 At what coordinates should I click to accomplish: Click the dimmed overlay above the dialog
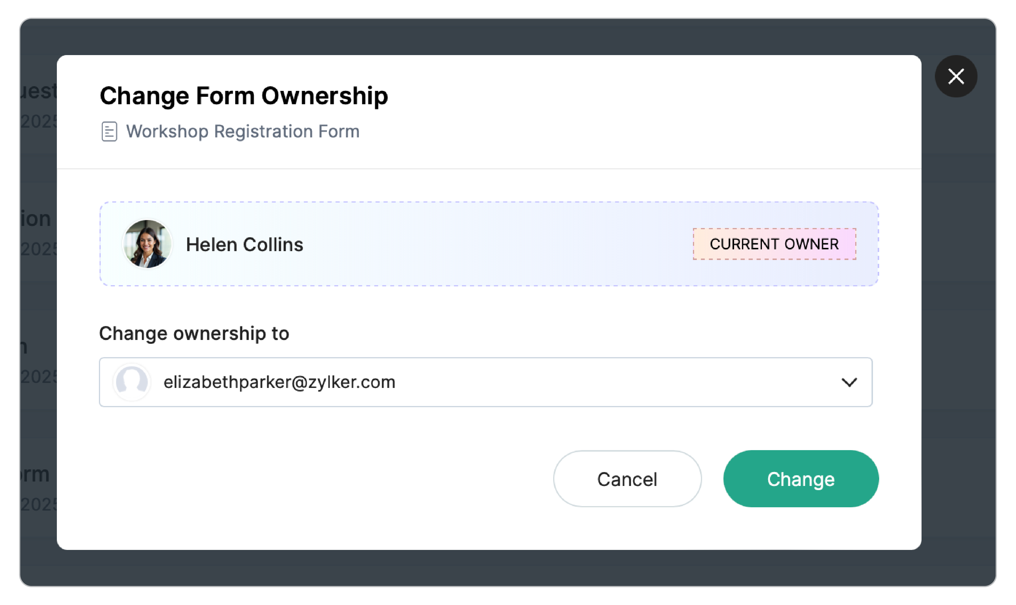click(x=489, y=37)
